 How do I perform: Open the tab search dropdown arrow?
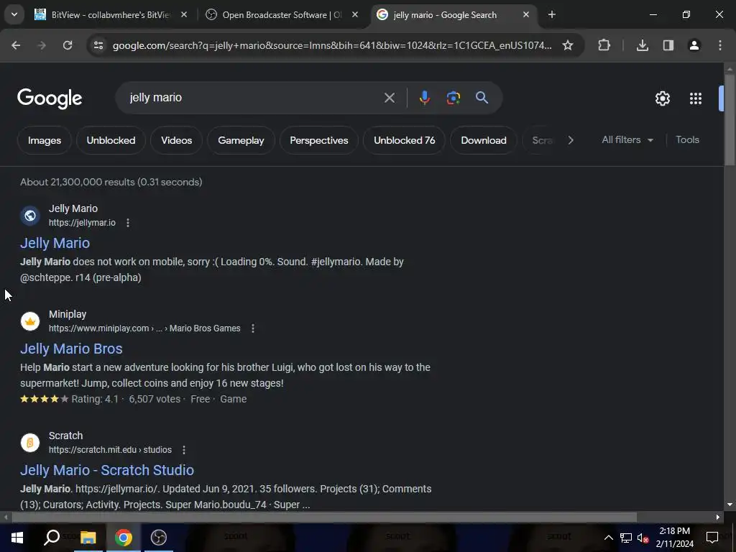[14, 14]
